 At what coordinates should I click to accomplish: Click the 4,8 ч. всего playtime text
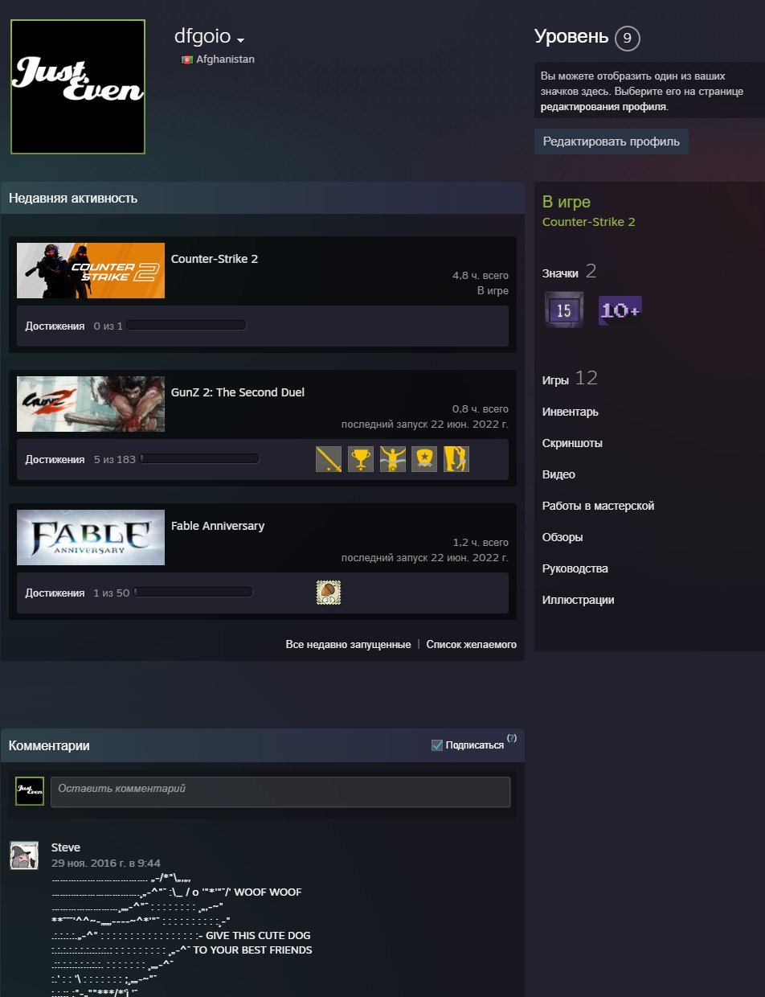(481, 276)
